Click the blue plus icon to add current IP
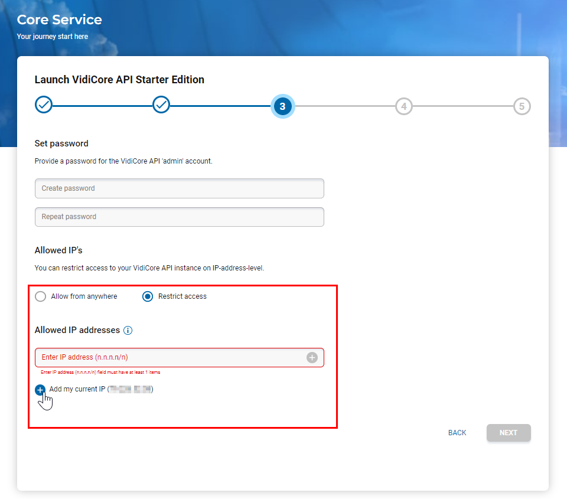 tap(40, 390)
